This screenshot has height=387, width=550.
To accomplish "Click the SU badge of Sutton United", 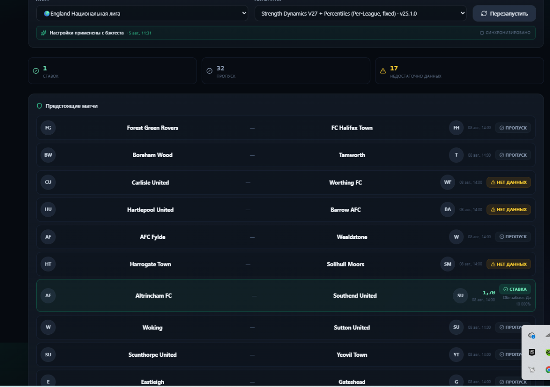I will click(456, 327).
